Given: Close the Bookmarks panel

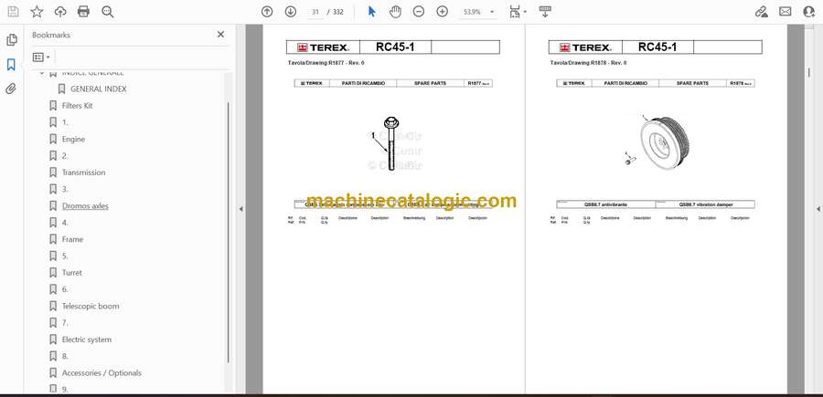Looking at the screenshot, I should pyautogui.click(x=220, y=35).
